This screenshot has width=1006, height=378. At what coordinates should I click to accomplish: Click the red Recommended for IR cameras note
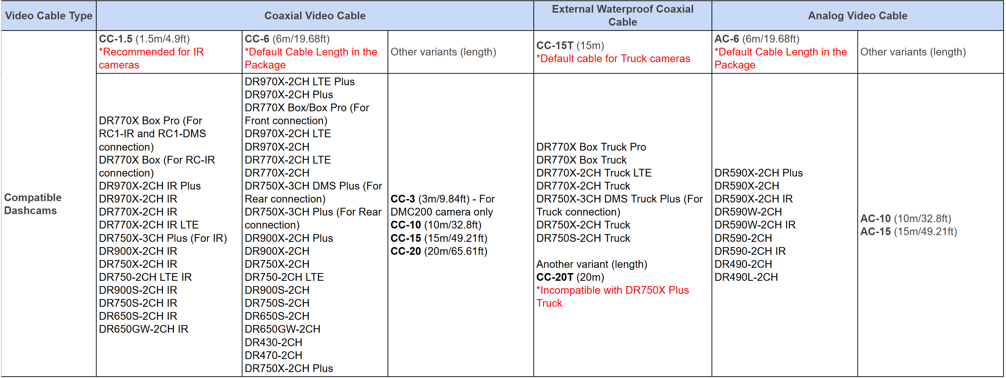pos(151,59)
